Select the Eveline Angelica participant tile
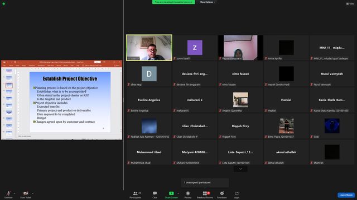This screenshot has width=357, height=200. [149, 100]
